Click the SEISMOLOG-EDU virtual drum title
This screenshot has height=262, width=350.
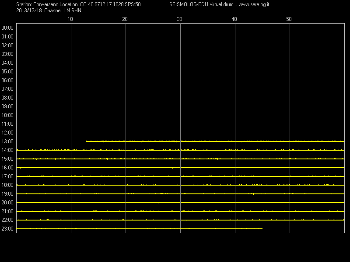[203, 4]
